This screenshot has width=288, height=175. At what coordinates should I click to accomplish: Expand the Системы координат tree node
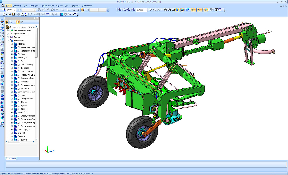8,30
